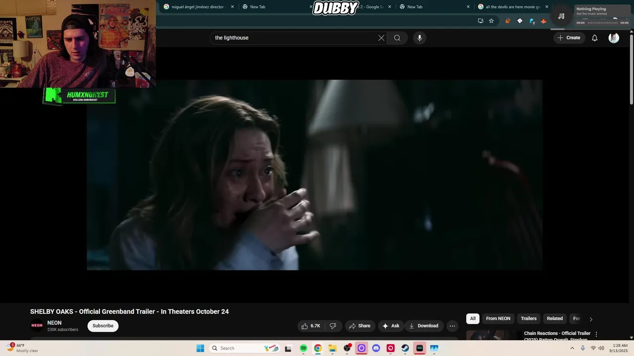Select the 'Trailers' filter chip
Image resolution: width=634 pixels, height=356 pixels.
[x=528, y=318]
